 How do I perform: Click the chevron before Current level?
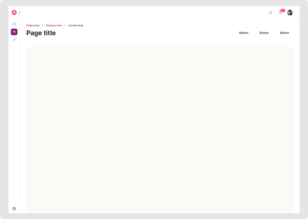[x=65, y=25]
